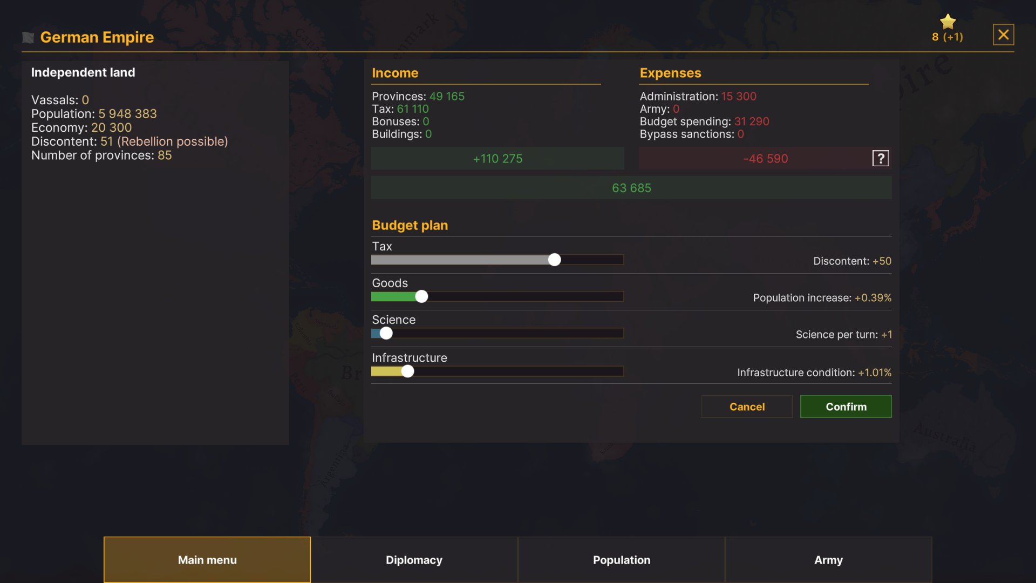Screen dimensions: 1036x583
Task: Open the Population tab
Action: (x=621, y=560)
